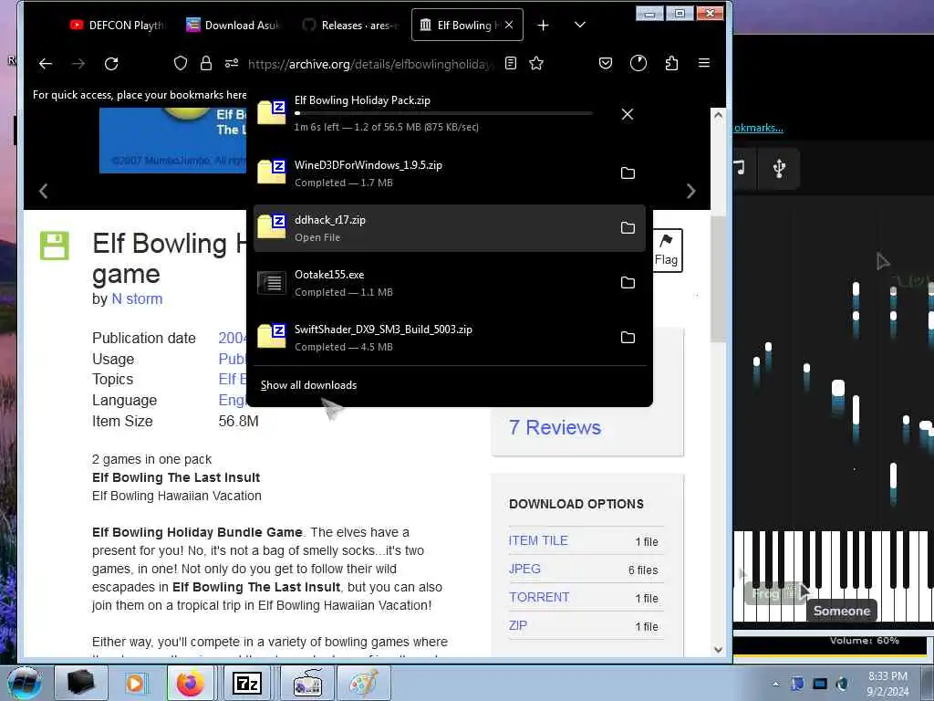Switch to Download Asuka tab
Image resolution: width=934 pixels, height=701 pixels.
233,25
